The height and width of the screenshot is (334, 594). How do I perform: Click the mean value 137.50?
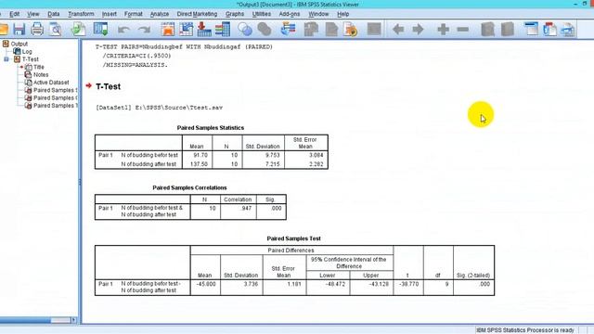(x=199, y=164)
